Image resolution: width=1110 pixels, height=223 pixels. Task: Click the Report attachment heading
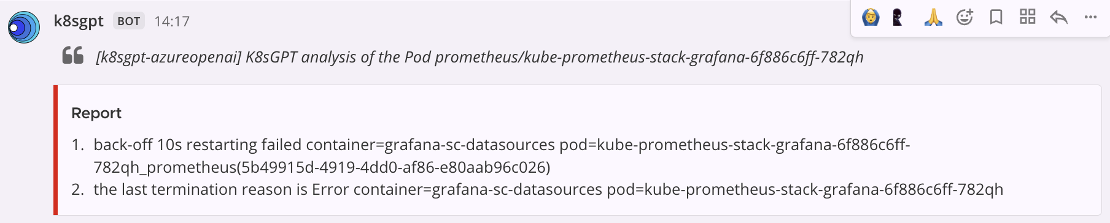point(96,113)
